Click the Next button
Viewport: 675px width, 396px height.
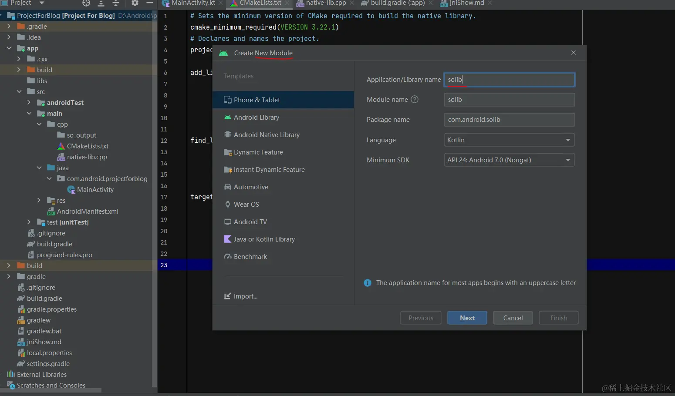pos(467,318)
